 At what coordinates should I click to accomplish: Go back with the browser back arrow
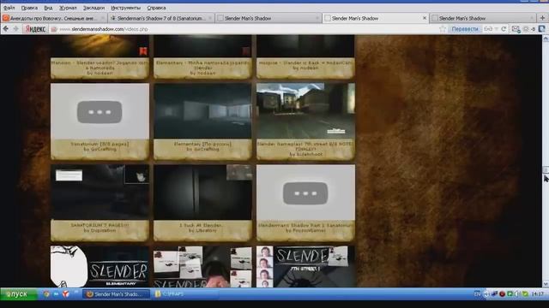coord(6,29)
